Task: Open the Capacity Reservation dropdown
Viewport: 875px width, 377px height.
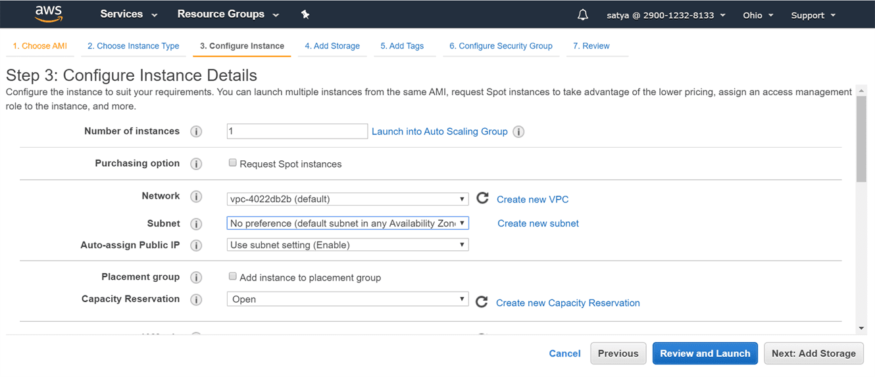Action: tap(347, 299)
